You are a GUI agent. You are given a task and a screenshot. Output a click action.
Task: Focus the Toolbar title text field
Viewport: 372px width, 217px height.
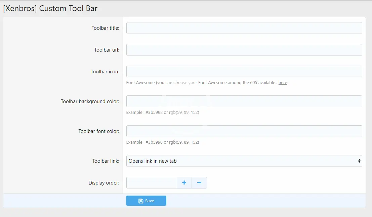tap(244, 28)
